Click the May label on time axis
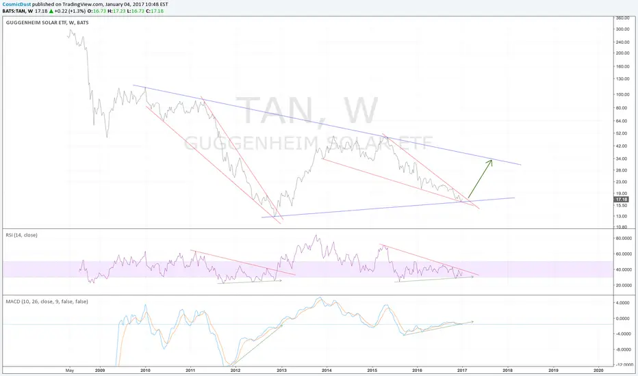638x376 pixels. click(70, 371)
